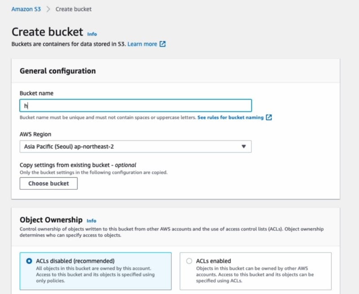Click the Create bucket breadcrumb item
The image size is (359, 294).
(74, 9)
